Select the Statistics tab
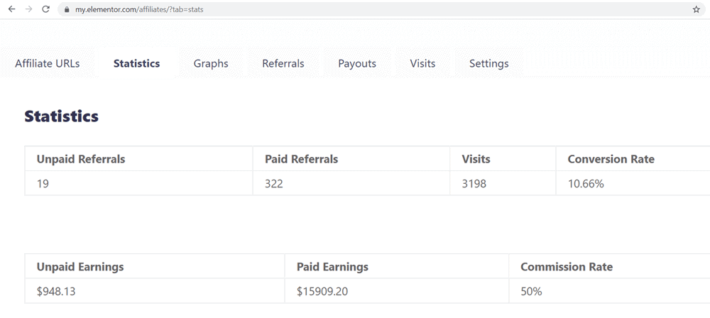This screenshot has width=710, height=318. point(137,63)
